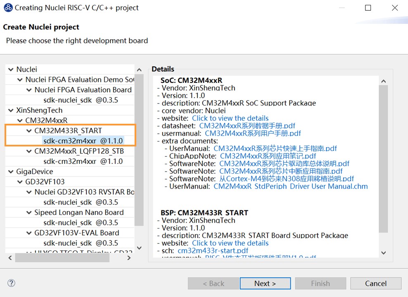
Task: Click the Finish button
Action: (x=320, y=283)
